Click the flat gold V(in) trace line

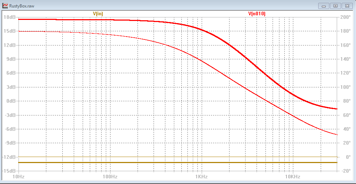(x=178, y=162)
